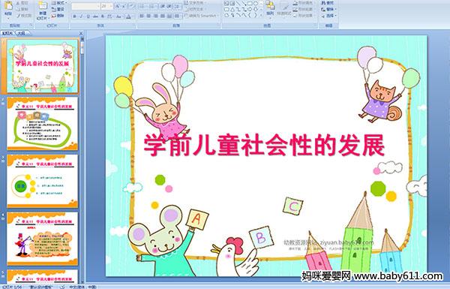This screenshot has width=450, height=289.
Task: Select the oval shape in the shapes gallery
Action: [256, 4]
